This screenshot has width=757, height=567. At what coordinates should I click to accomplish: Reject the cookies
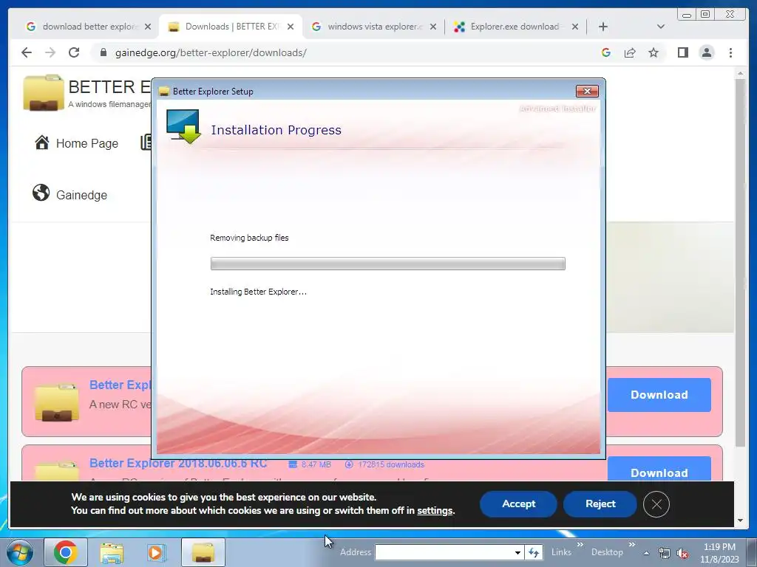600,504
